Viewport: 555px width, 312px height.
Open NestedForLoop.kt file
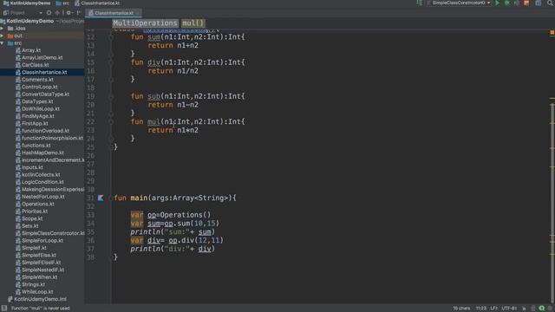pyautogui.click(x=43, y=197)
